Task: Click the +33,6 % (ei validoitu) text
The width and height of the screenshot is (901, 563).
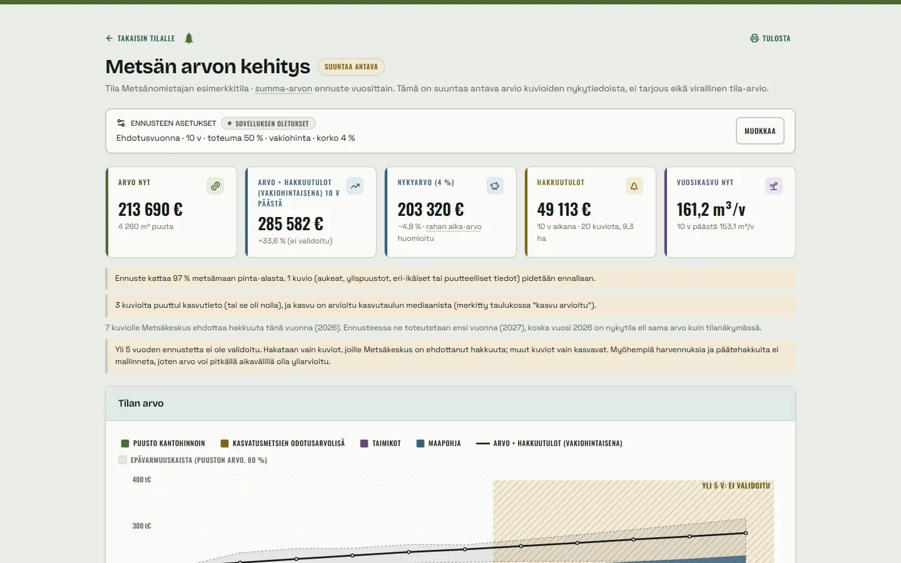Action: point(295,241)
